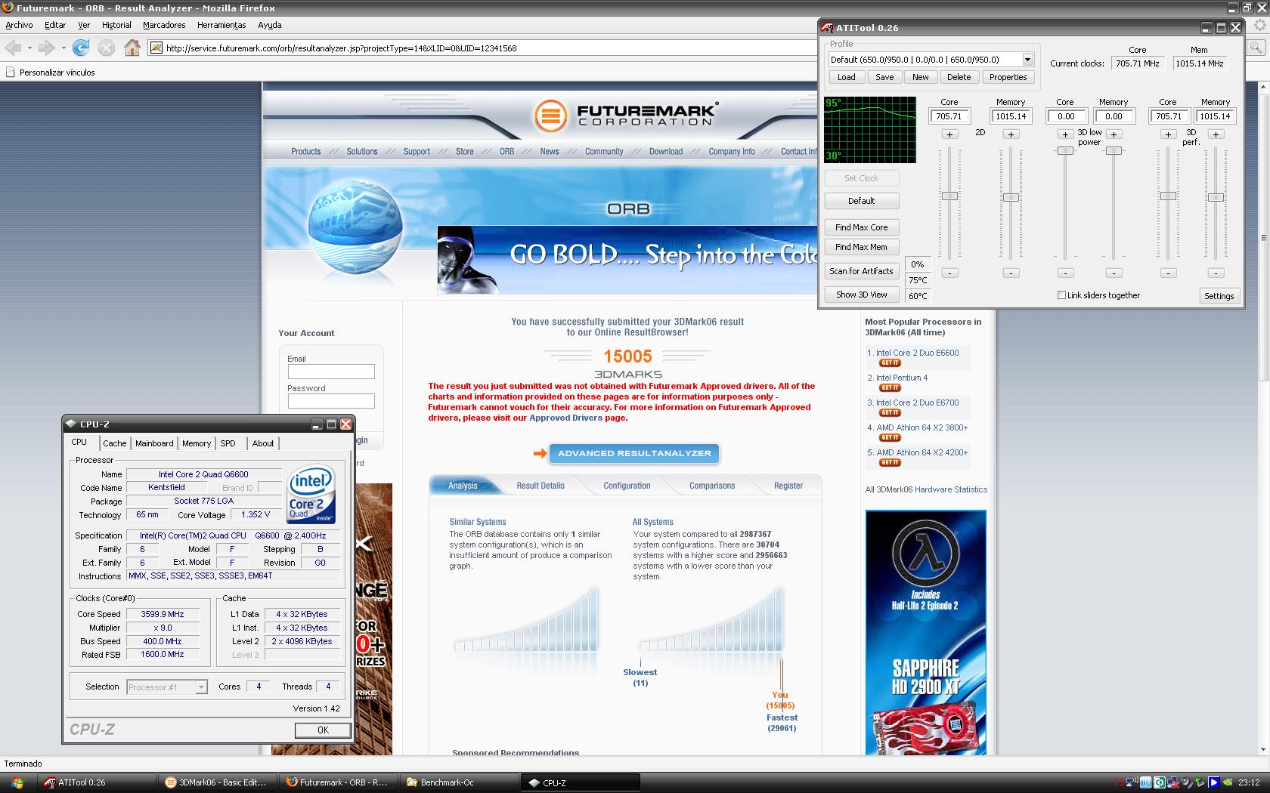The width and height of the screenshot is (1270, 793).
Task: Open the Community nav item
Action: [x=604, y=151]
